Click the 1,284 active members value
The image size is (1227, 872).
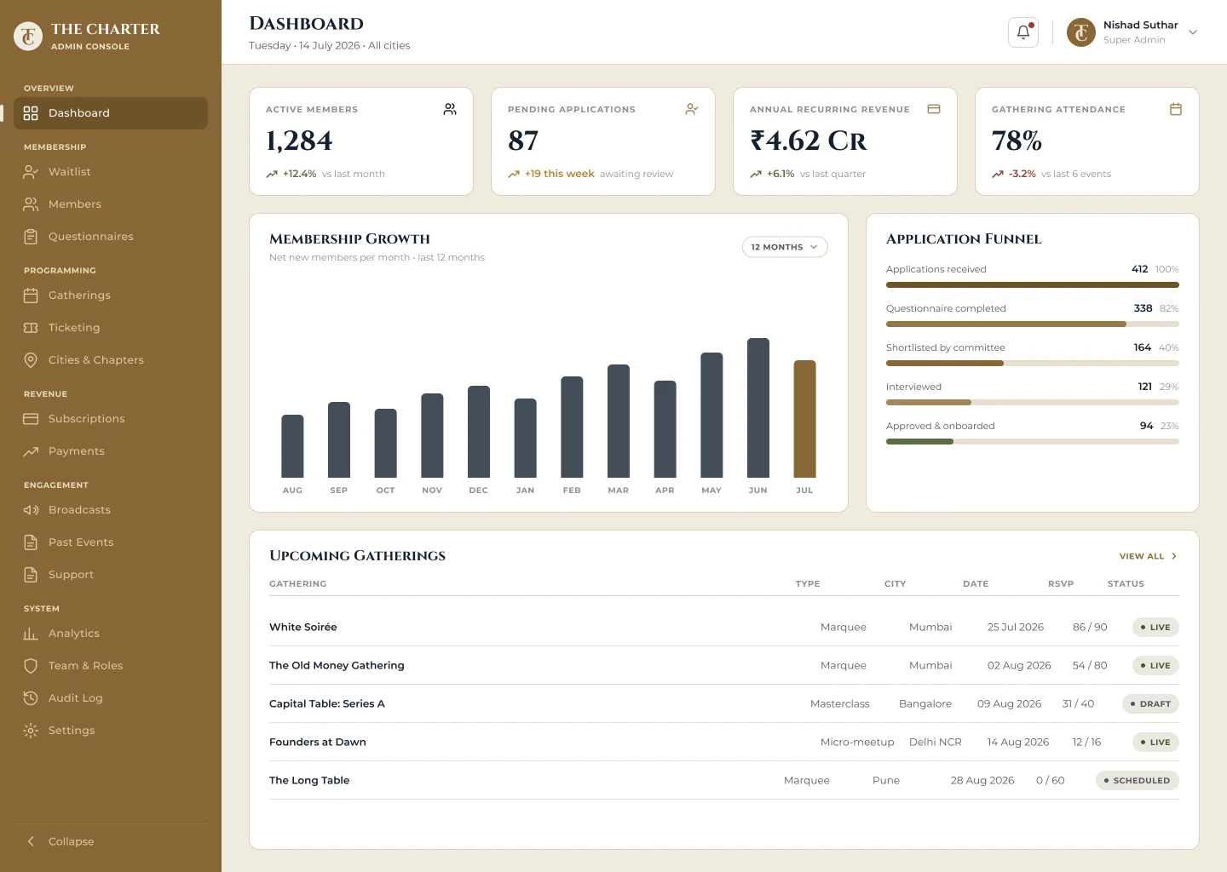299,141
